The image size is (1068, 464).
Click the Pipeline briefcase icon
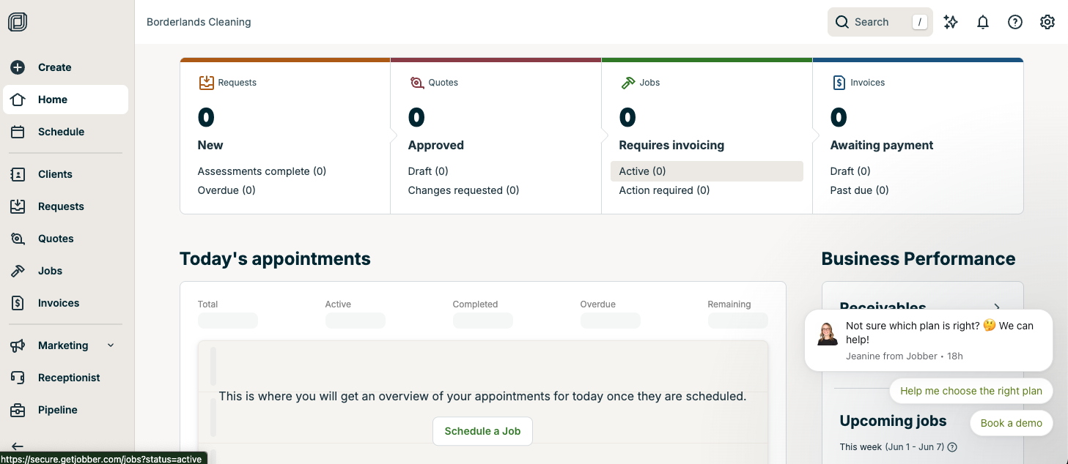[x=18, y=410]
